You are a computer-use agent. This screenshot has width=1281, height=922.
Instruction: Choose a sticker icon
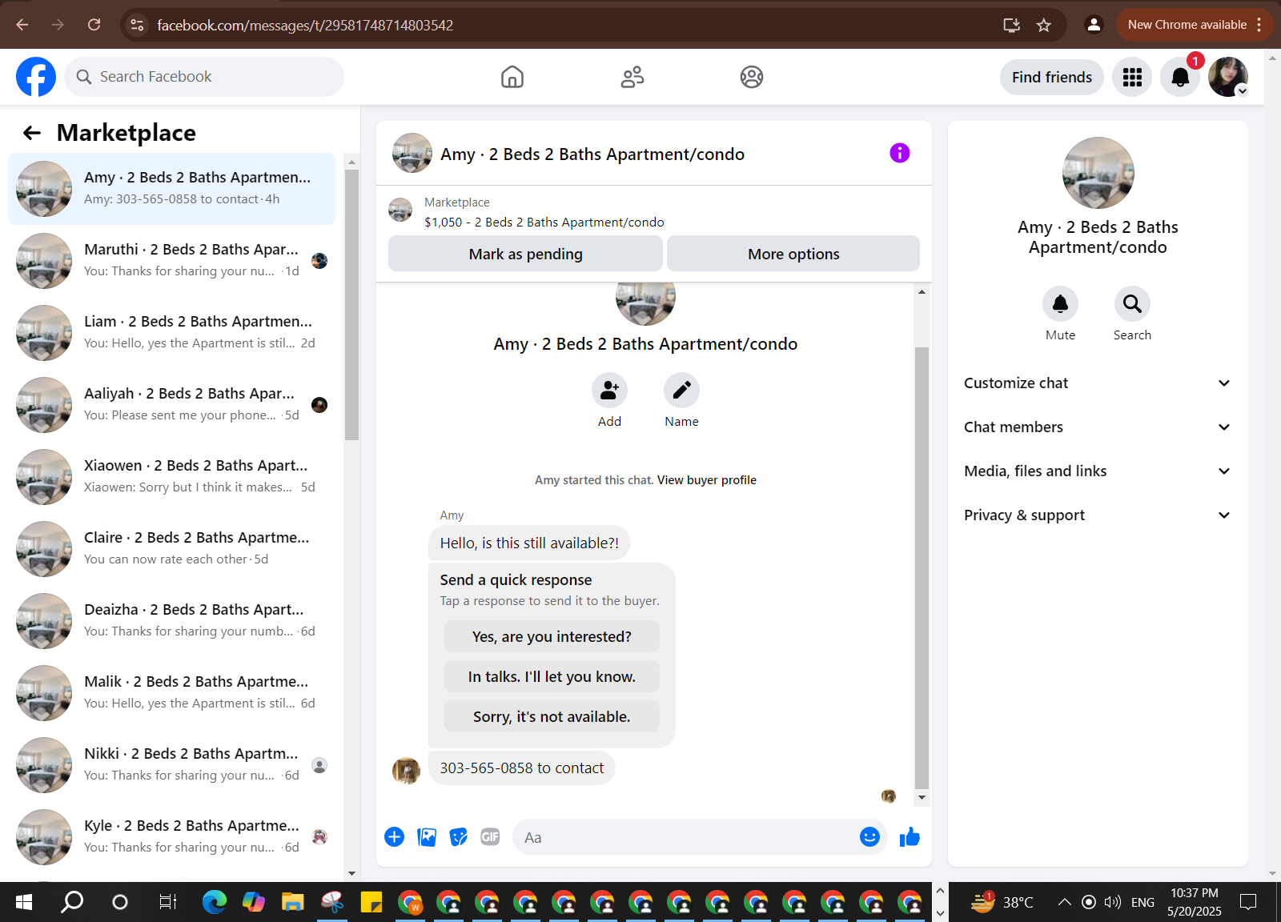[x=458, y=837]
